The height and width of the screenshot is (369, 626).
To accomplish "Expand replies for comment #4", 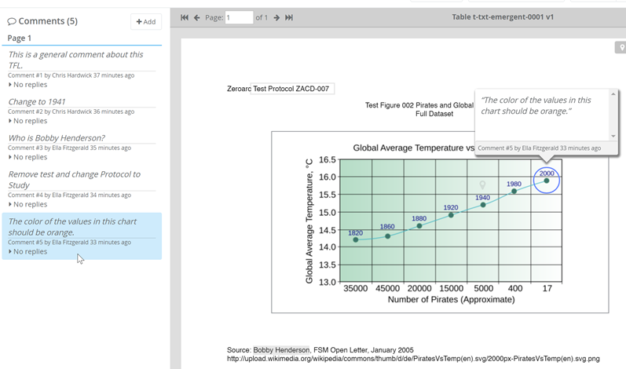I will pos(28,204).
